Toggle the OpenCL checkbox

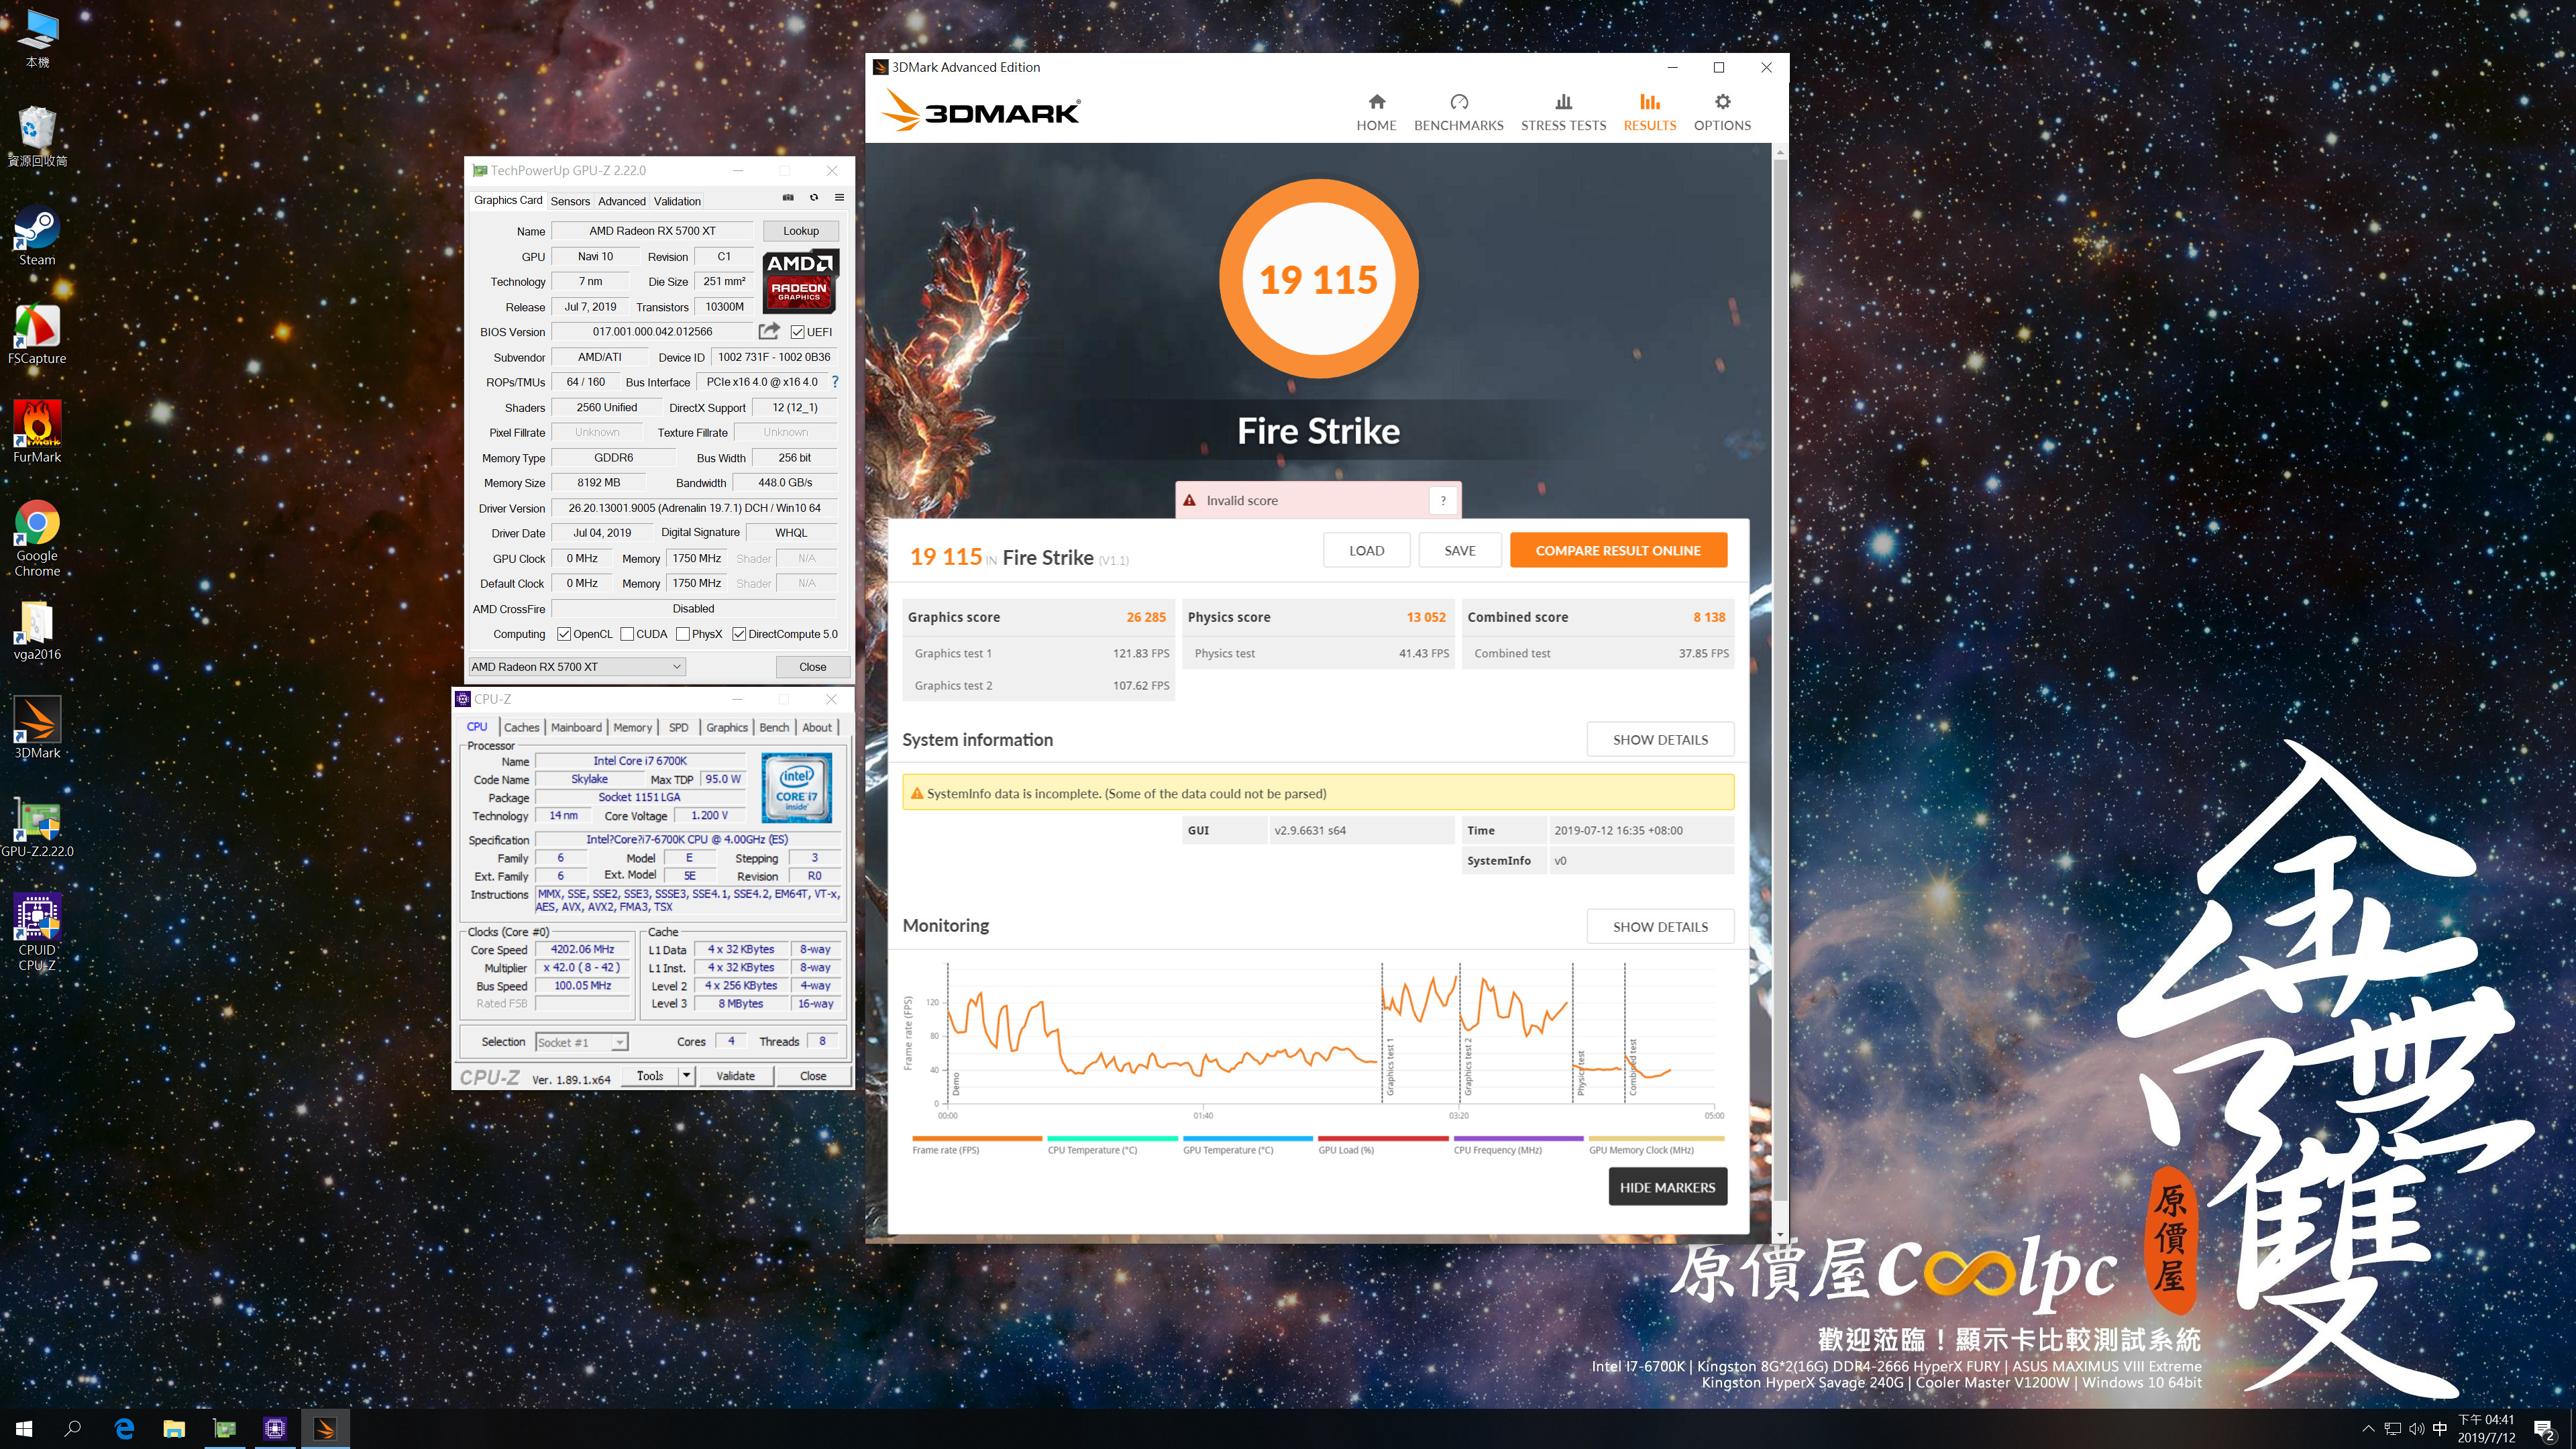(564, 634)
